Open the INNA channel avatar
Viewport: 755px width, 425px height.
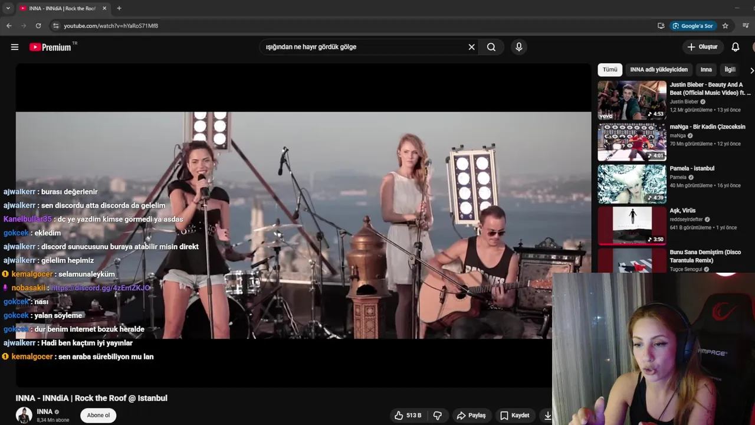24,415
